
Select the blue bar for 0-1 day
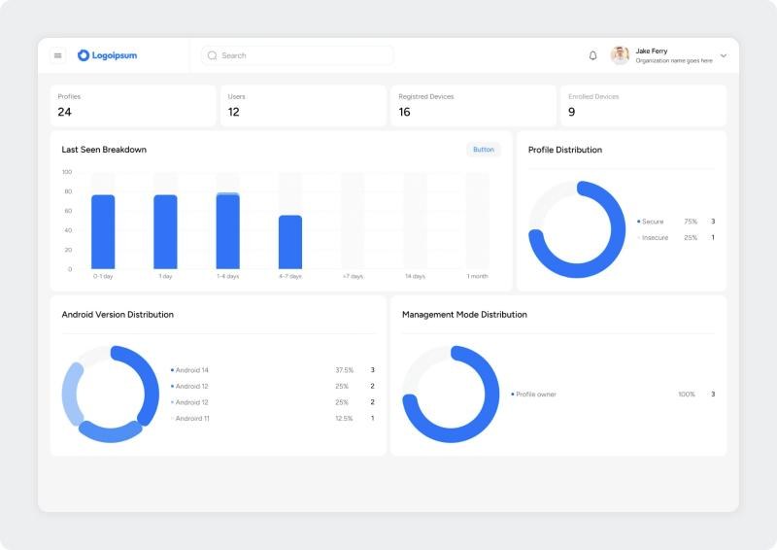point(103,232)
